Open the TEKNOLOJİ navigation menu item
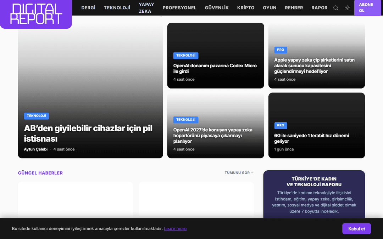Viewport: 383px width, 239px height. (117, 8)
